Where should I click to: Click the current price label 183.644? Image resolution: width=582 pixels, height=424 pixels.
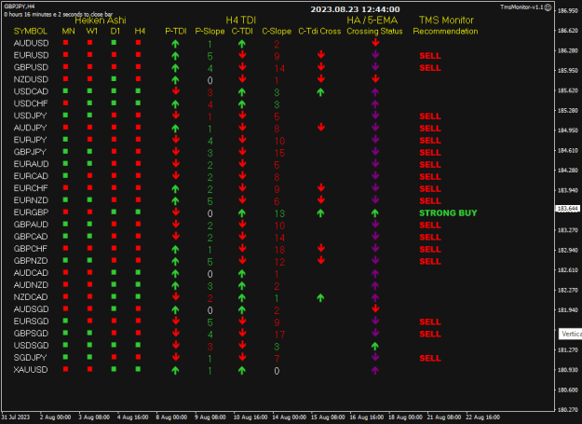coord(567,209)
